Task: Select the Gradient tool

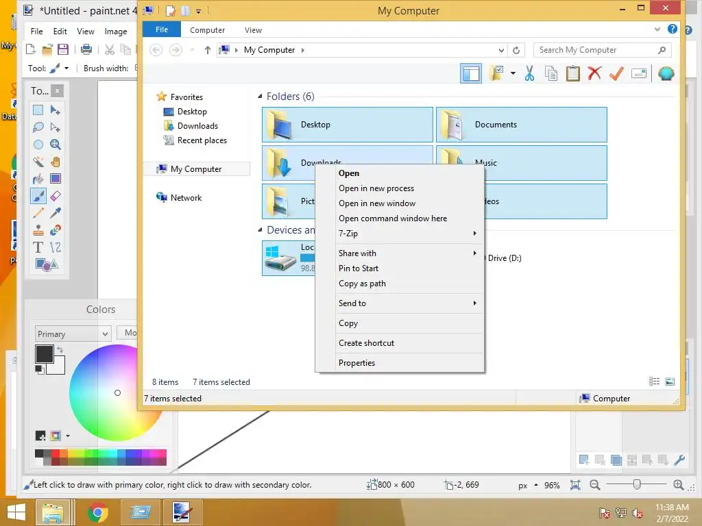Action: tap(56, 179)
